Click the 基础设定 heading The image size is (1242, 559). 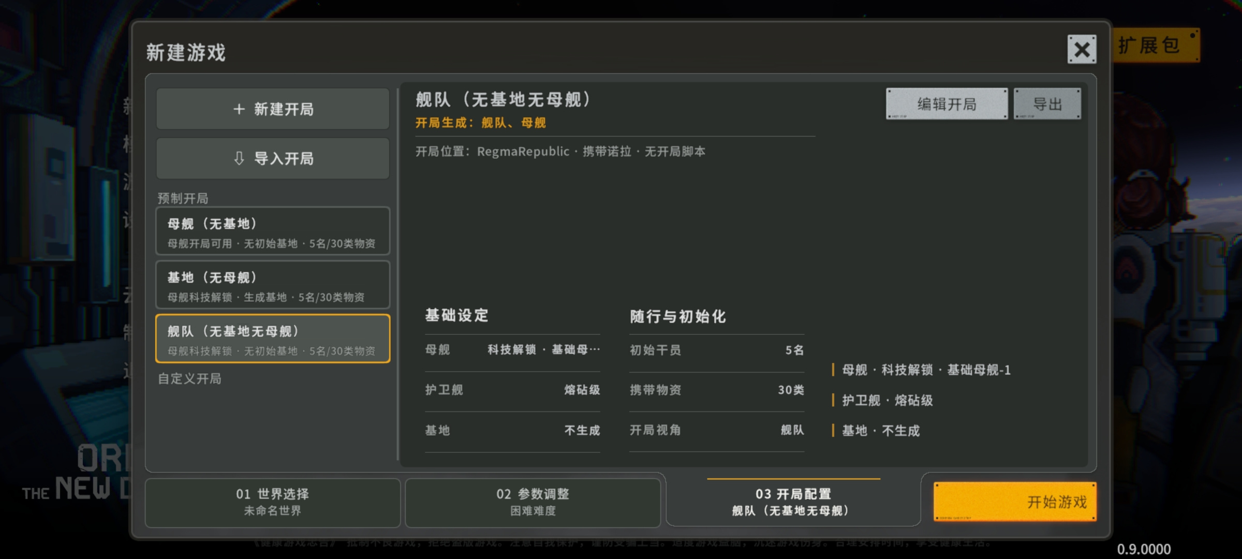coord(457,316)
